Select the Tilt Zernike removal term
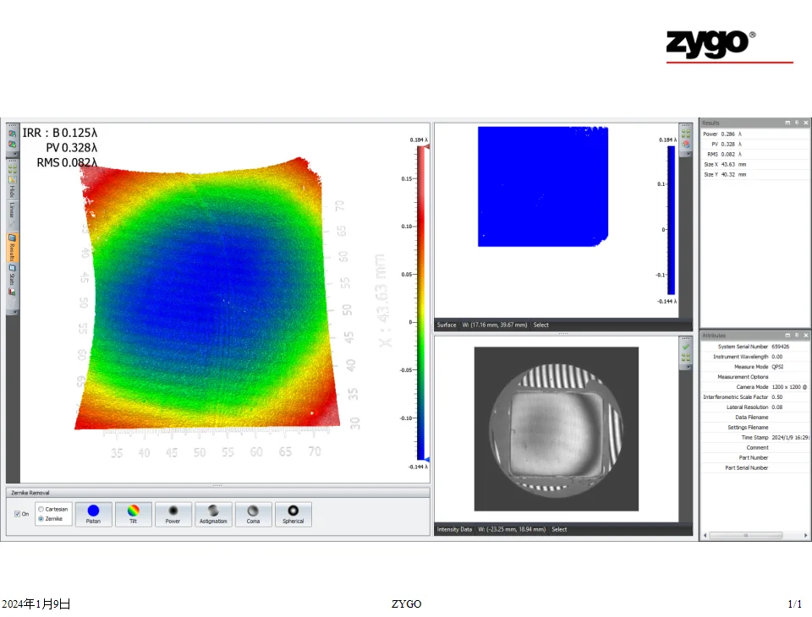 coord(133,514)
